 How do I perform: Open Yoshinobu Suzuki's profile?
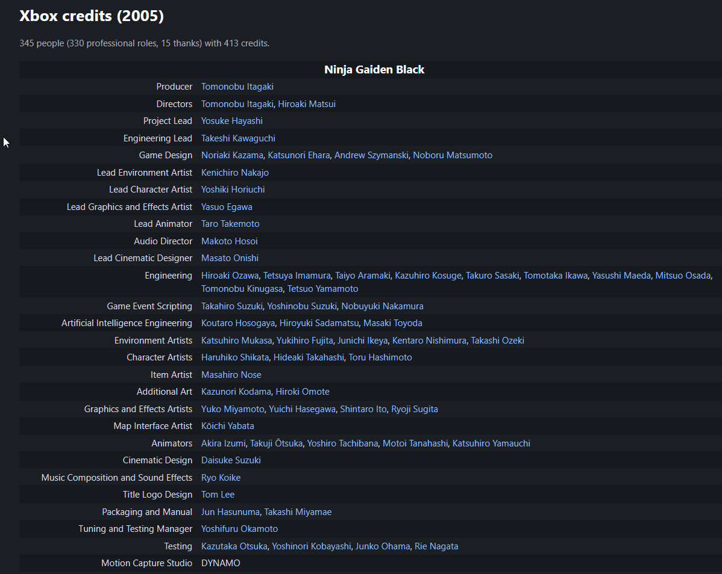tap(302, 306)
